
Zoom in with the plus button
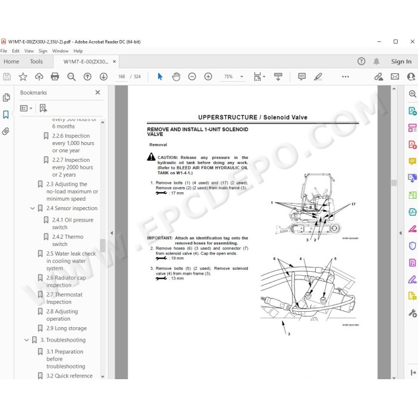tap(208, 77)
